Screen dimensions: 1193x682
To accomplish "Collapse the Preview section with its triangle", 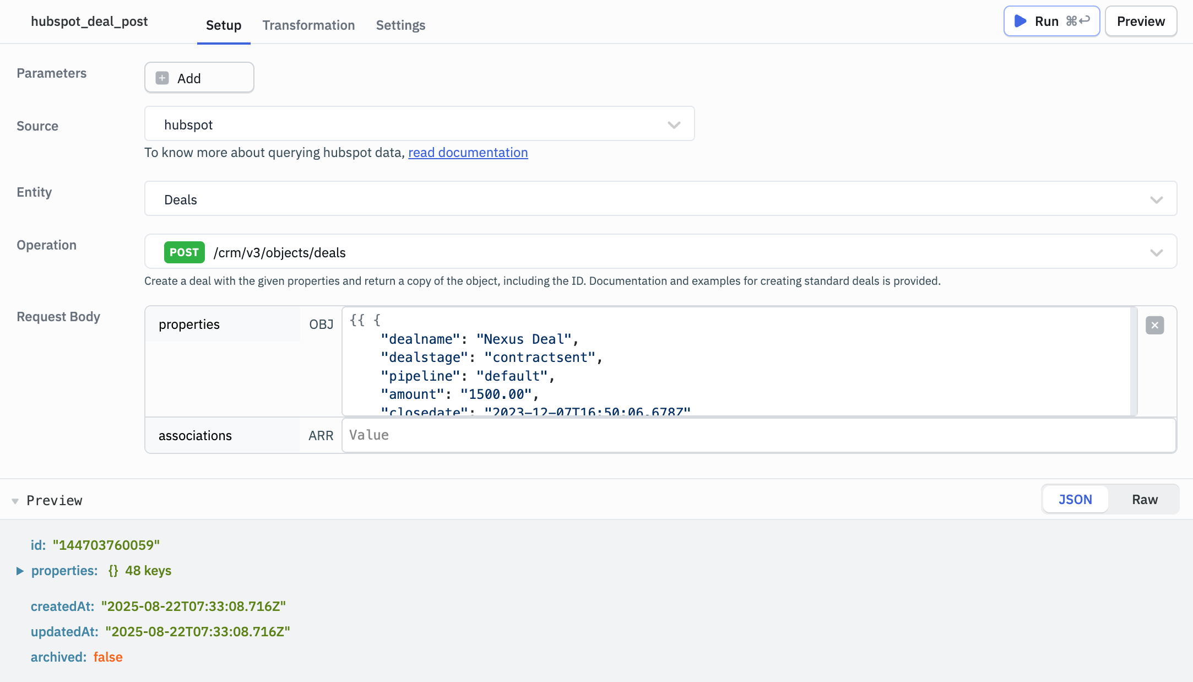I will pos(15,500).
